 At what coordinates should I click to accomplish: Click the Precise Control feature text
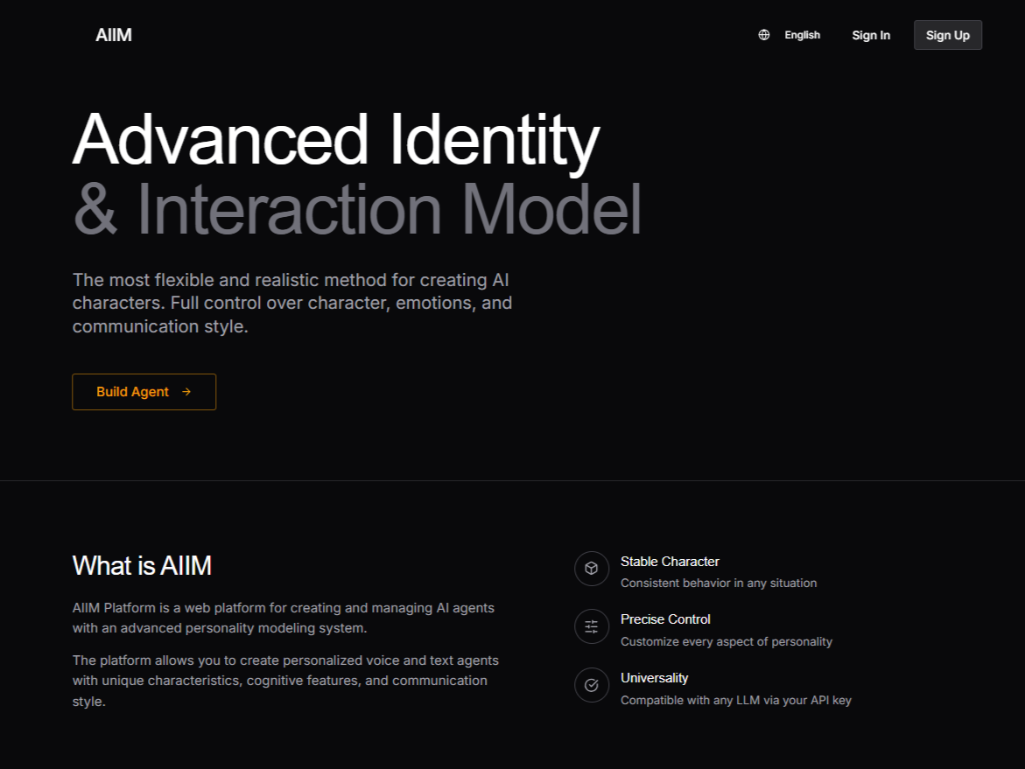click(x=665, y=619)
